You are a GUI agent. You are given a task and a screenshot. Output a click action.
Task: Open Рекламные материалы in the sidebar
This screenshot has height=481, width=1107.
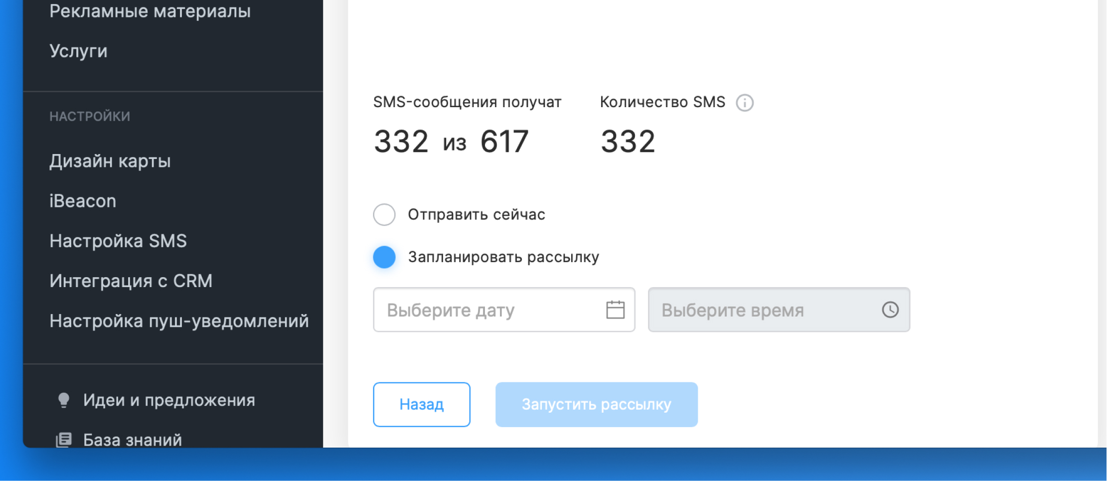150,11
